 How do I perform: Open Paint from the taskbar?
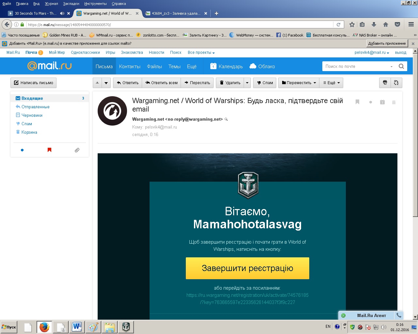pos(93,327)
